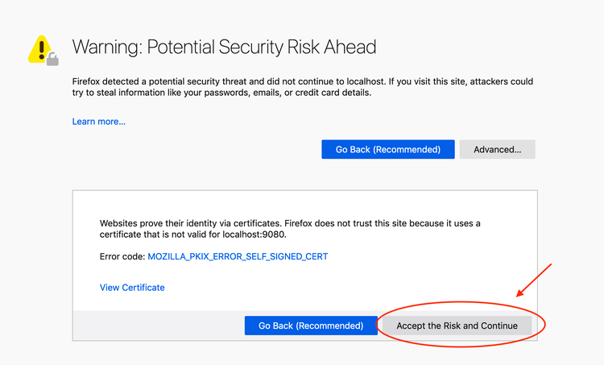
Task: Click the MOZILLA_PKIX_ERROR_SELF_SIGNED_CERT error code link
Action: click(238, 256)
